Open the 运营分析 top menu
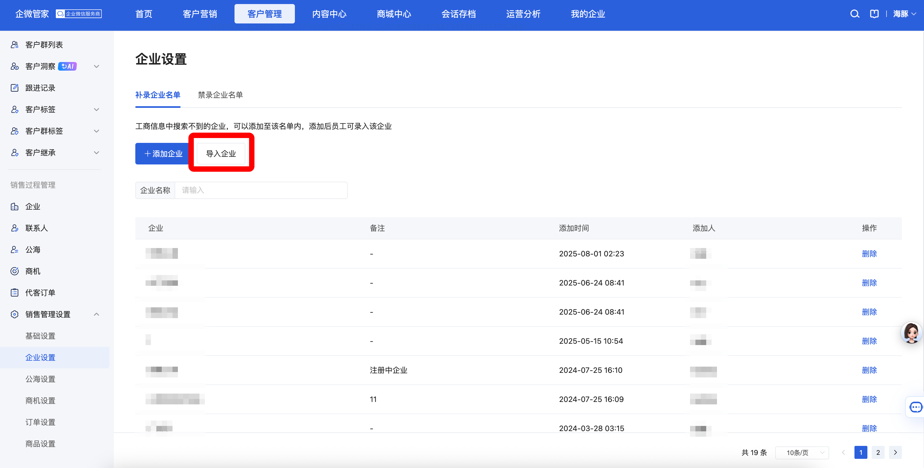The image size is (924, 468). [x=523, y=14]
